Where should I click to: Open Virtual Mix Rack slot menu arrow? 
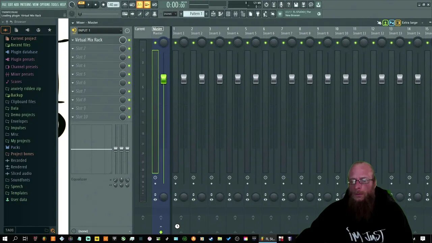[x=73, y=40]
